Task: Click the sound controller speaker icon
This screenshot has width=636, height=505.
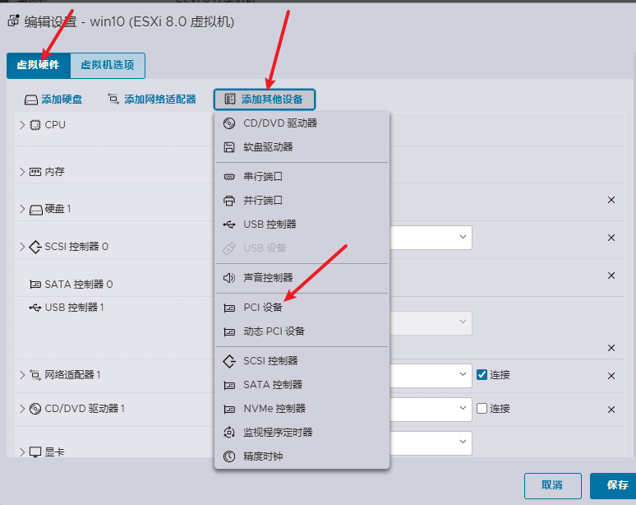Action: point(229,278)
